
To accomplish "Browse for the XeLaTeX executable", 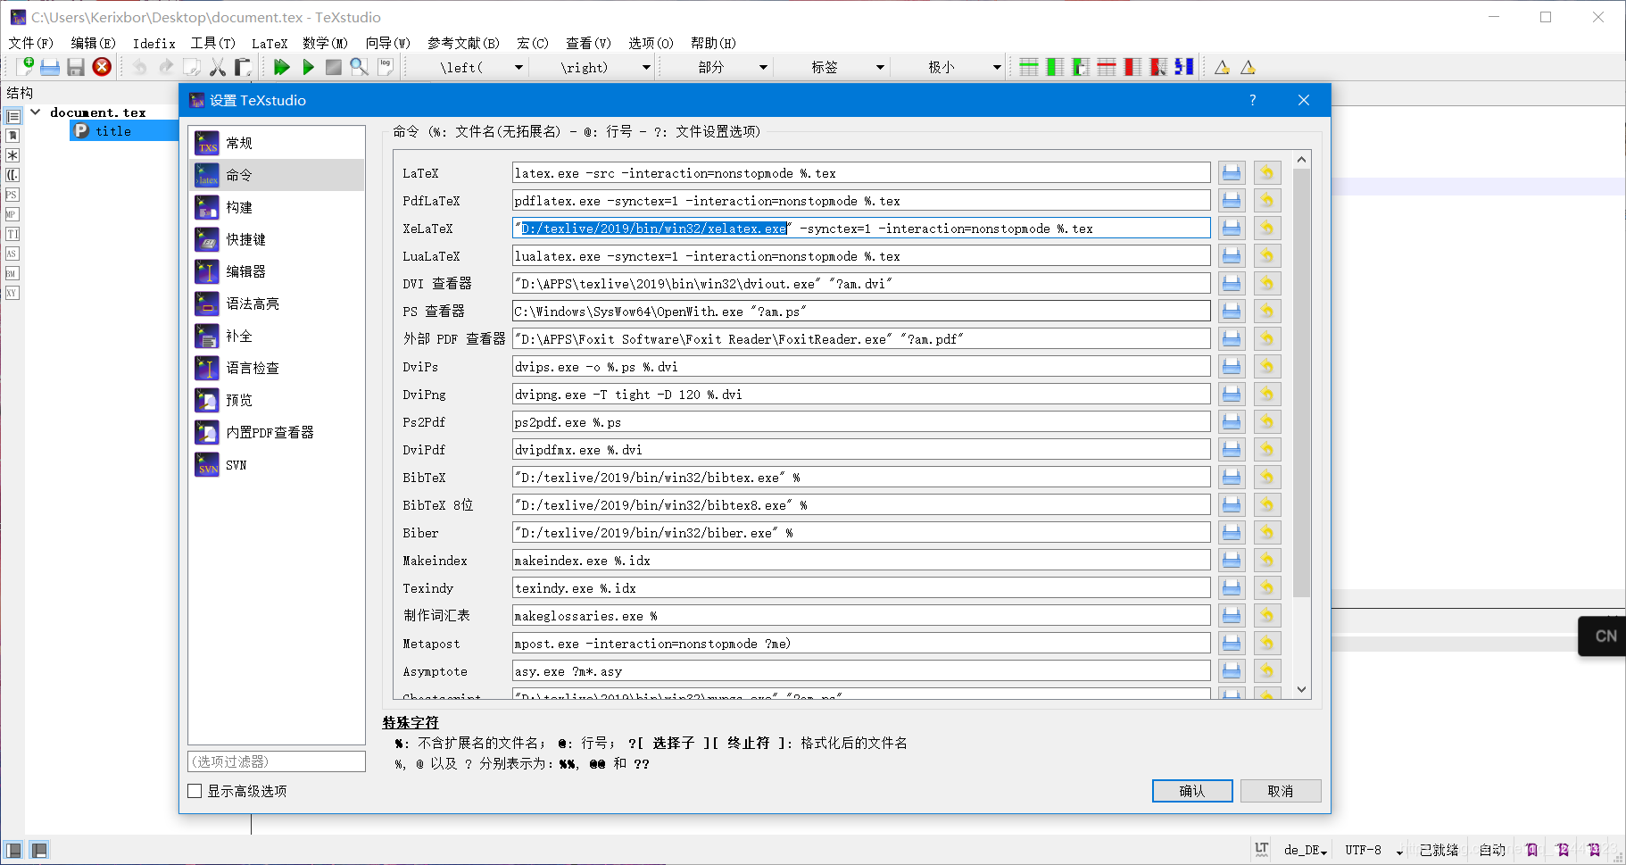I will click(1232, 228).
